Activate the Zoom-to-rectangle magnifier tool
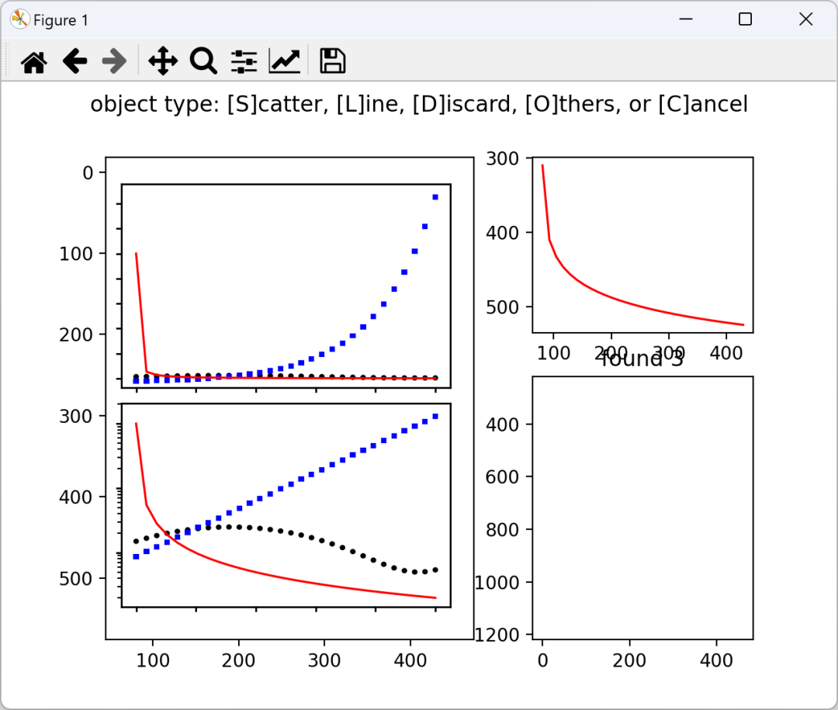The height and width of the screenshot is (710, 838). (x=203, y=61)
